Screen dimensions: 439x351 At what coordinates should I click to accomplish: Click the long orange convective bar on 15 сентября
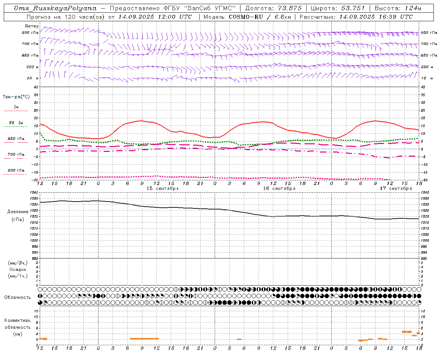144,339
